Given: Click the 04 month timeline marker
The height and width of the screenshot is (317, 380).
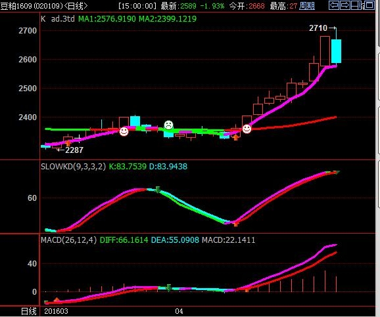Looking at the screenshot, I should pyautogui.click(x=179, y=311).
